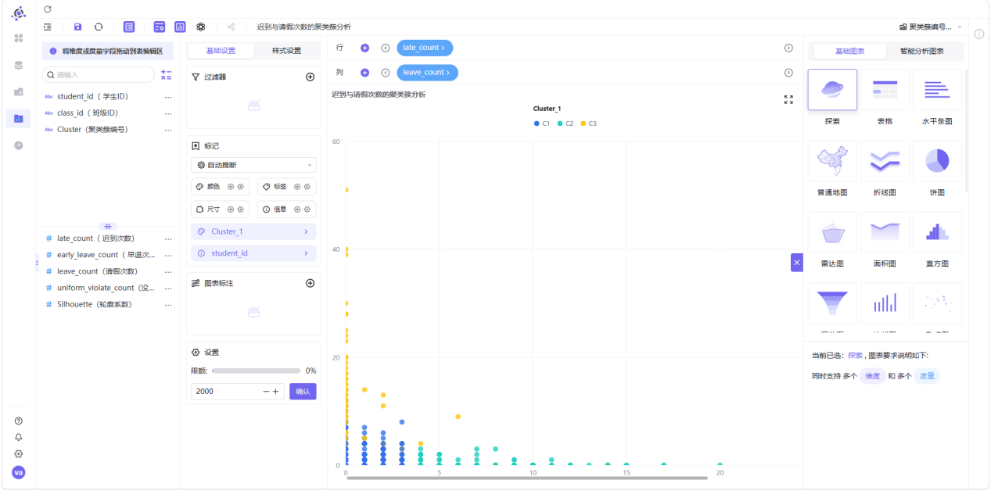This screenshot has height=491, width=991.
Task: Expand the column shelf right arrow at end
Action: pyautogui.click(x=788, y=73)
